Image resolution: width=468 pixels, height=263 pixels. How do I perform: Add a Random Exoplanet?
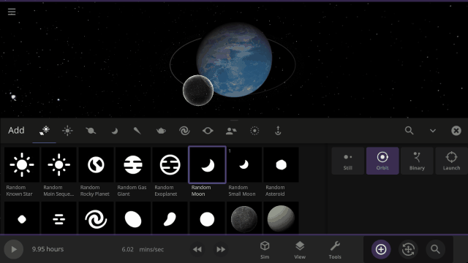tap(170, 164)
